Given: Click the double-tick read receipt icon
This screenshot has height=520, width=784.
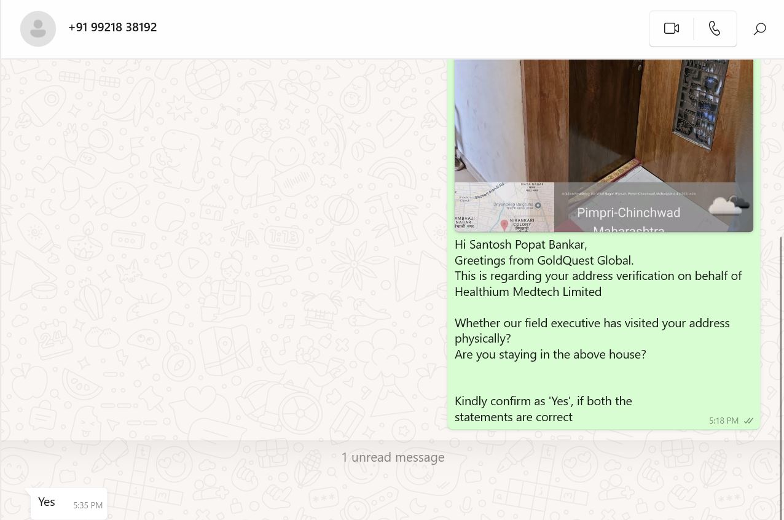Looking at the screenshot, I should click(748, 421).
